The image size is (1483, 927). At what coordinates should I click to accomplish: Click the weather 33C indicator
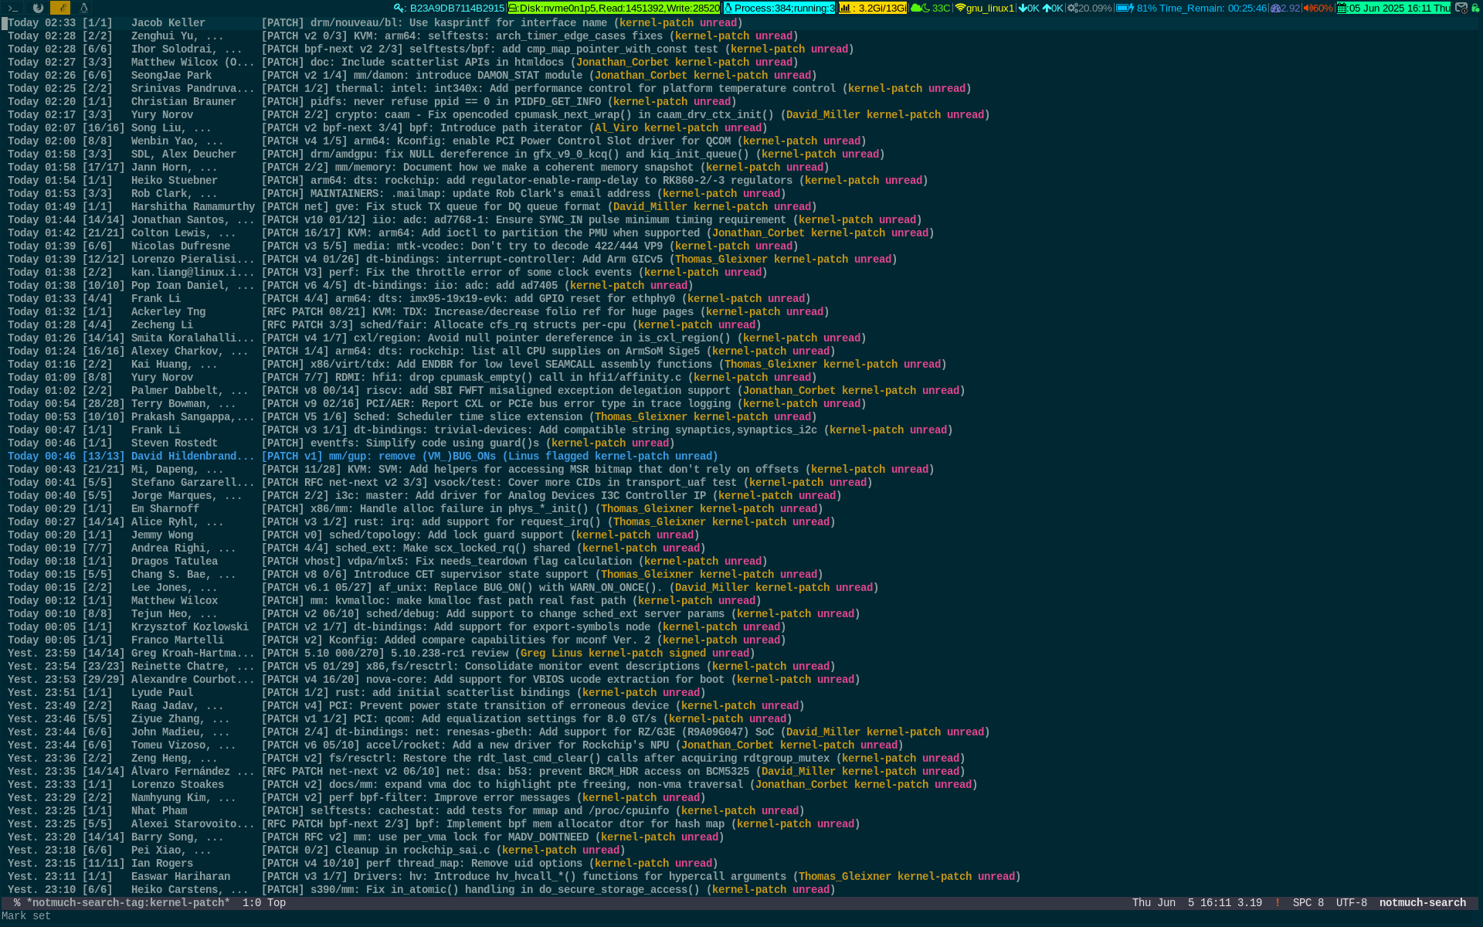tap(931, 8)
